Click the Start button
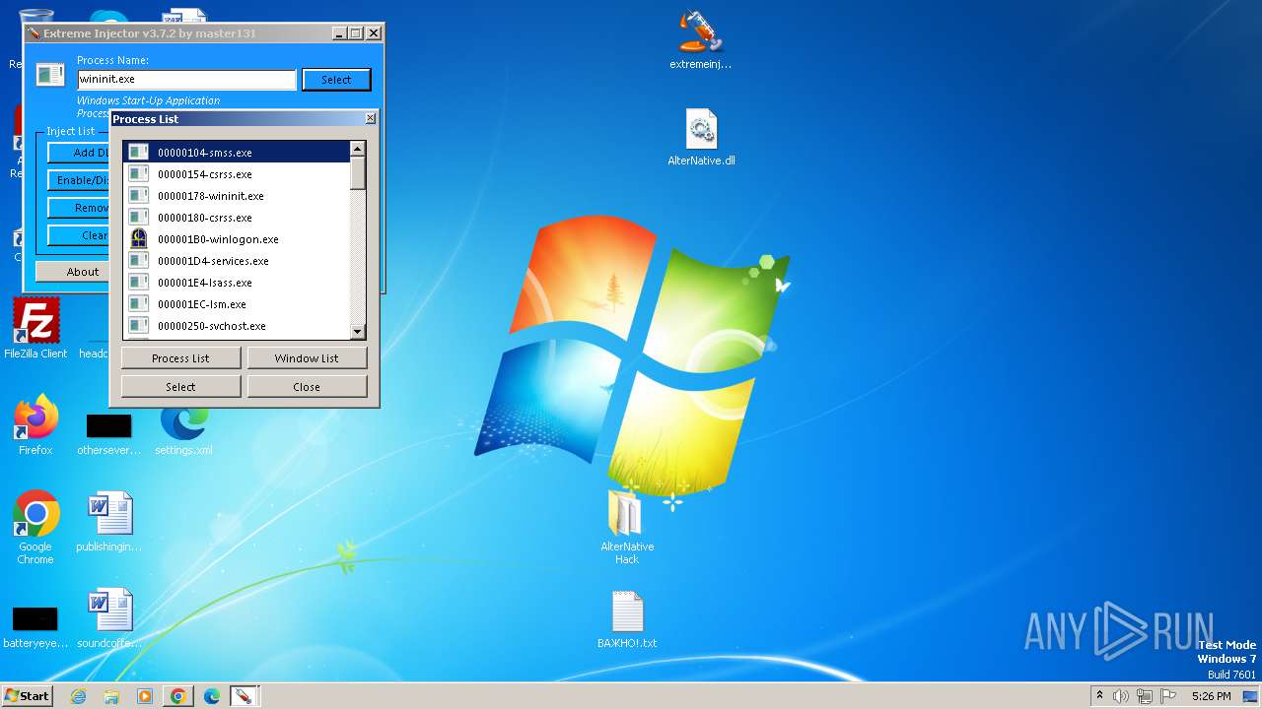Viewport: 1262px width, 709px height. point(27,695)
